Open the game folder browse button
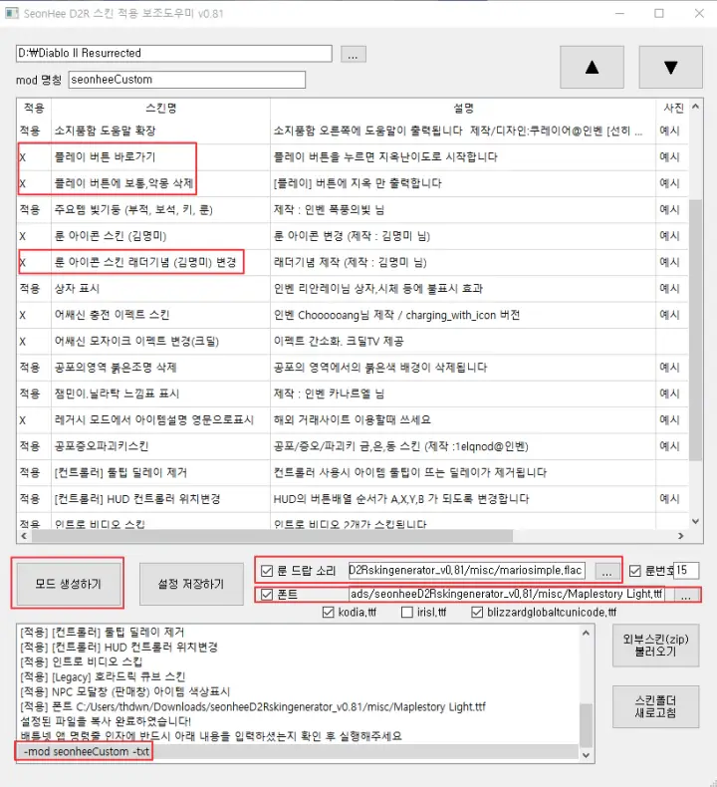 (x=354, y=54)
